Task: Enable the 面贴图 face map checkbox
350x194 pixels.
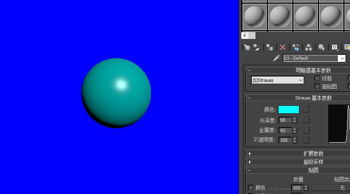Action: coord(317,86)
